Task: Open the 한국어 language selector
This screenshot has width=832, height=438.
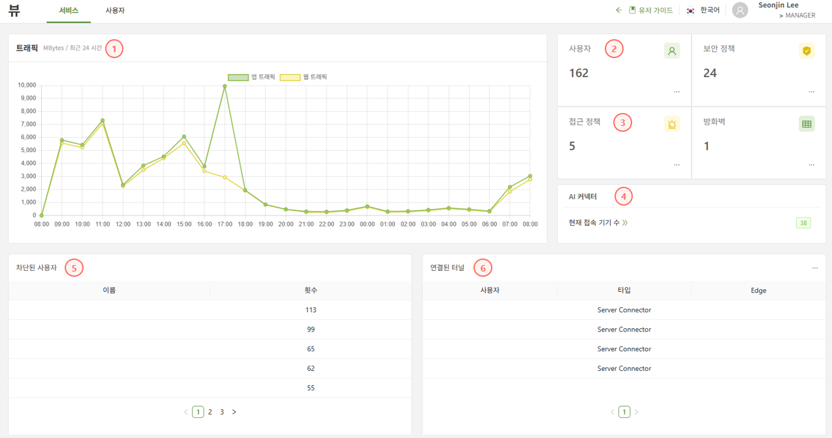Action: 710,10
